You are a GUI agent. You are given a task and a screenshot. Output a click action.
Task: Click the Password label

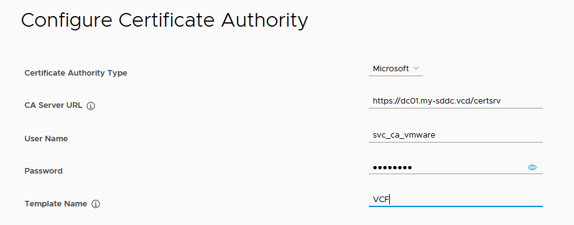click(43, 170)
